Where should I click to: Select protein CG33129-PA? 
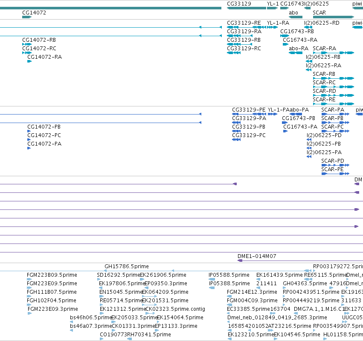pyautogui.click(x=249, y=118)
